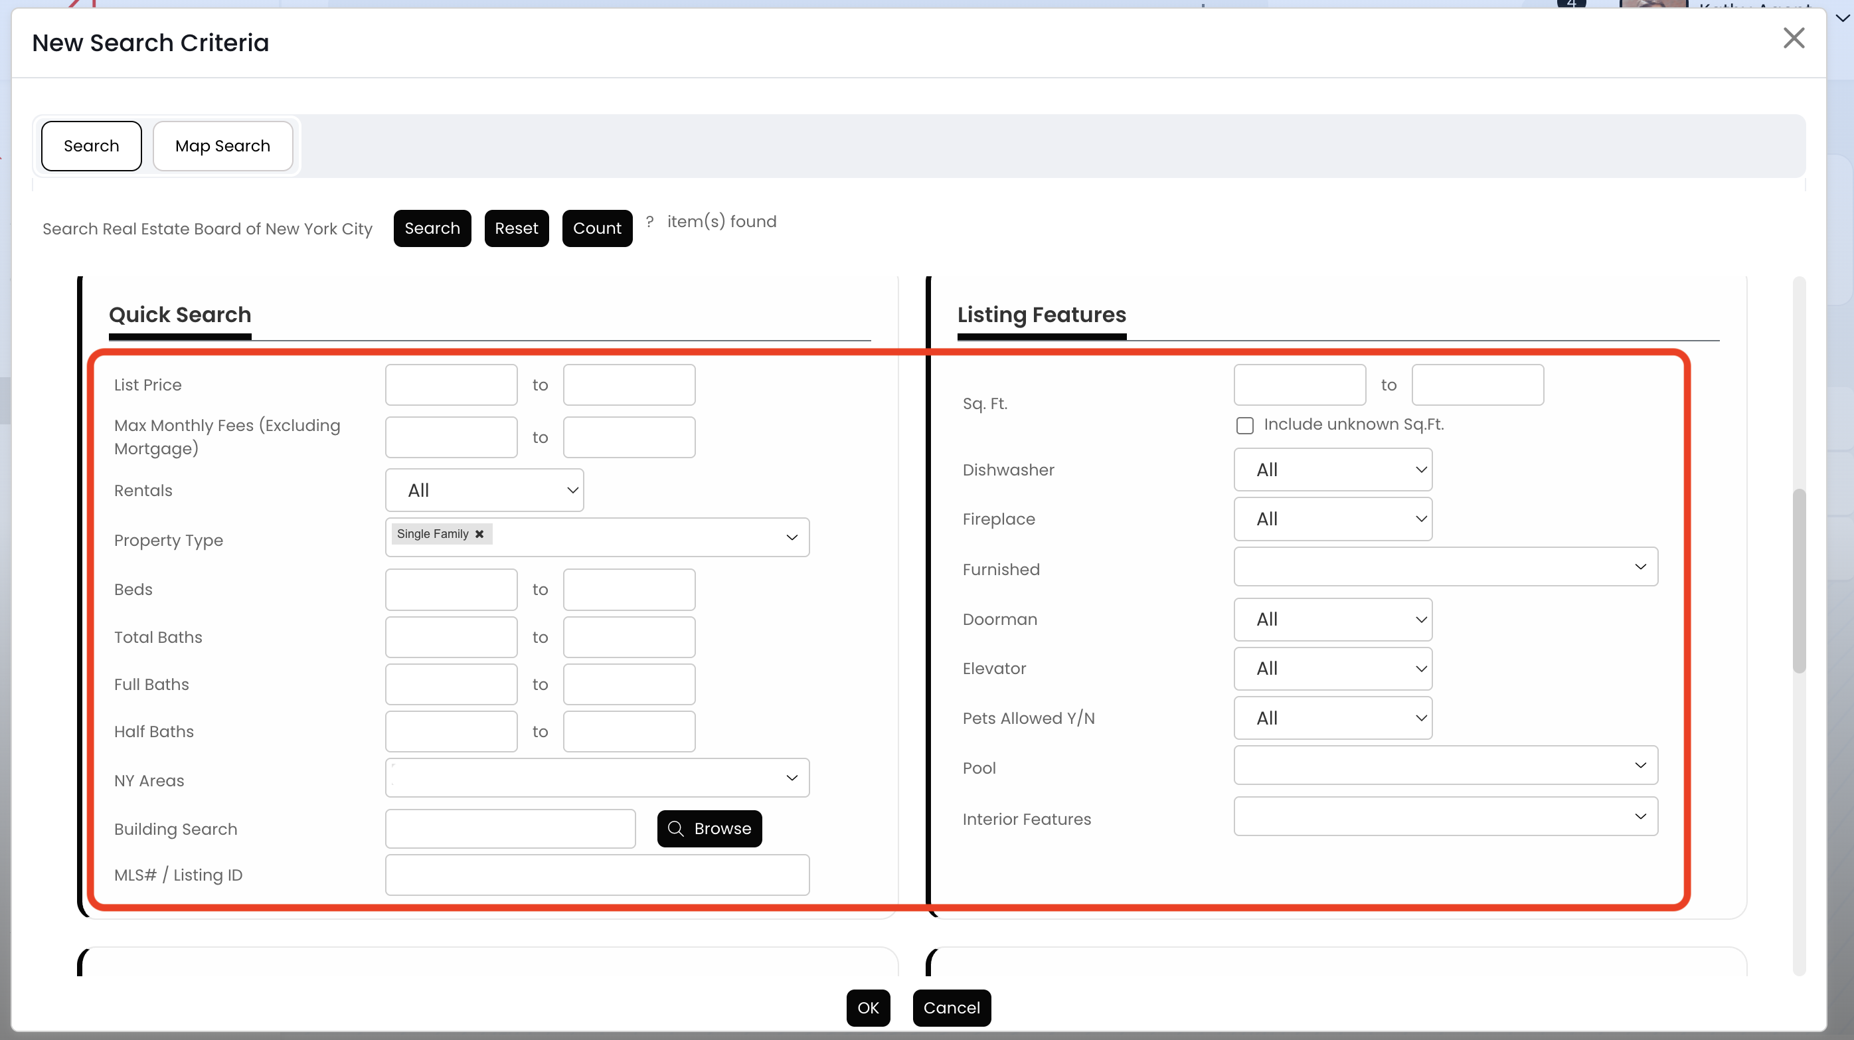Confirm with the OK button
Image resolution: width=1854 pixels, height=1040 pixels.
click(868, 1007)
